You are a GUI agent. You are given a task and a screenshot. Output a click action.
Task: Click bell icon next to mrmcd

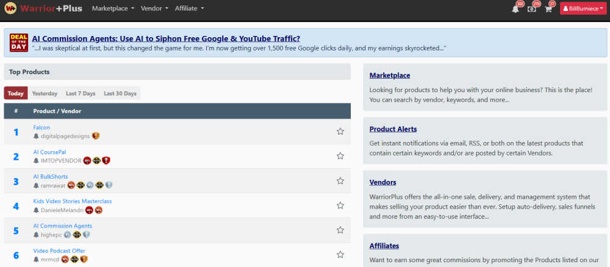[36, 259]
